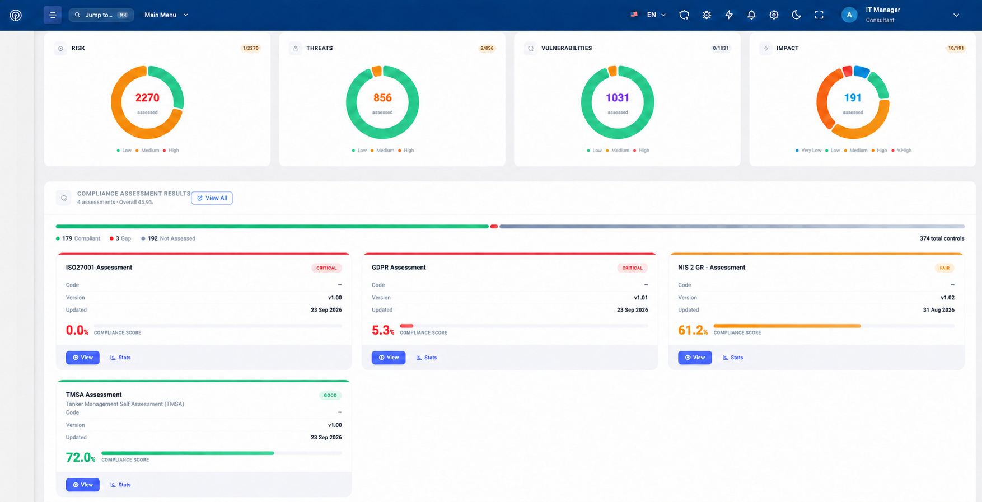Click the 192 Not Assessed legend item

tap(169, 238)
